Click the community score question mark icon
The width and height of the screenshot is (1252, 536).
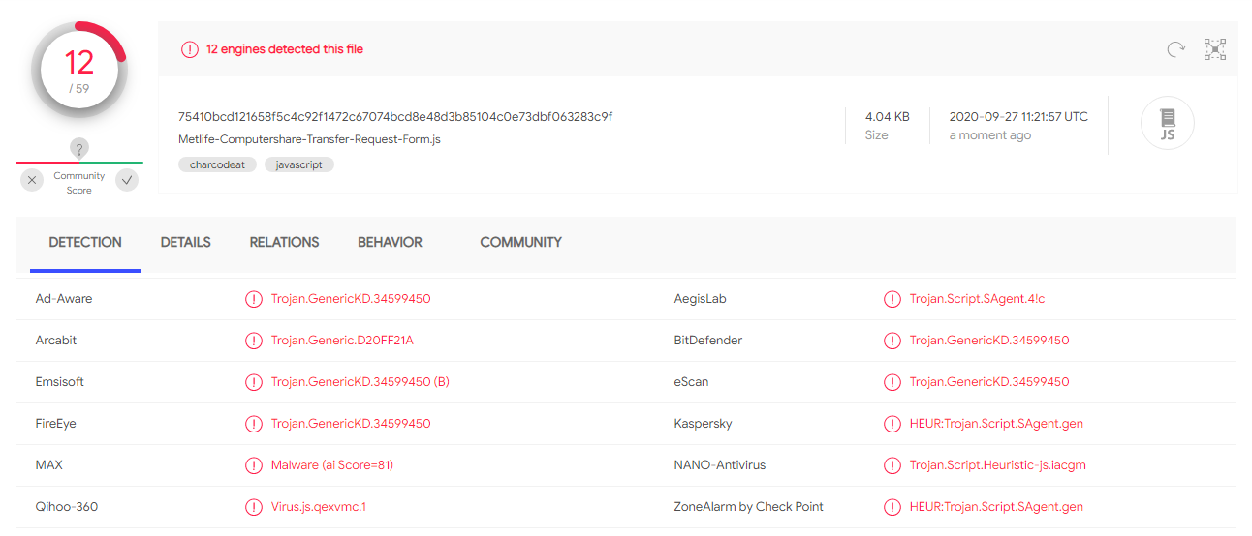[79, 148]
